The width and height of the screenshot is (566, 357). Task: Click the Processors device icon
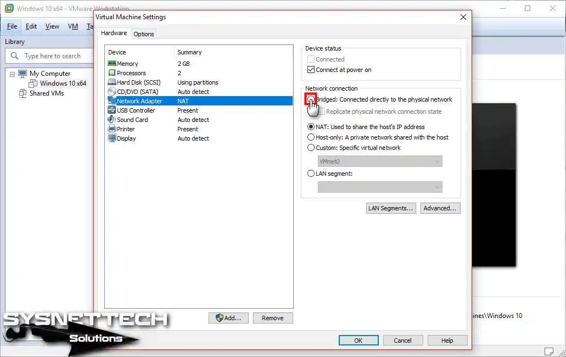point(112,73)
